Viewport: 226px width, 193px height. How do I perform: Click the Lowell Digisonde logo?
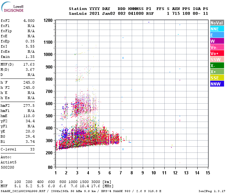tap(12, 7)
